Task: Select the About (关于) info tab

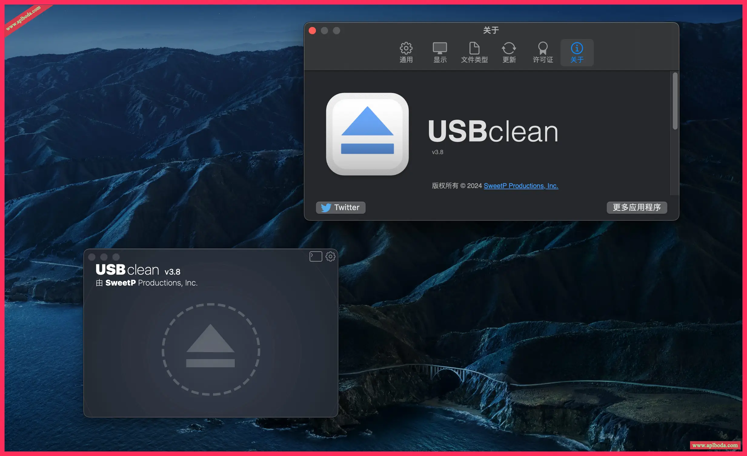Action: (577, 52)
